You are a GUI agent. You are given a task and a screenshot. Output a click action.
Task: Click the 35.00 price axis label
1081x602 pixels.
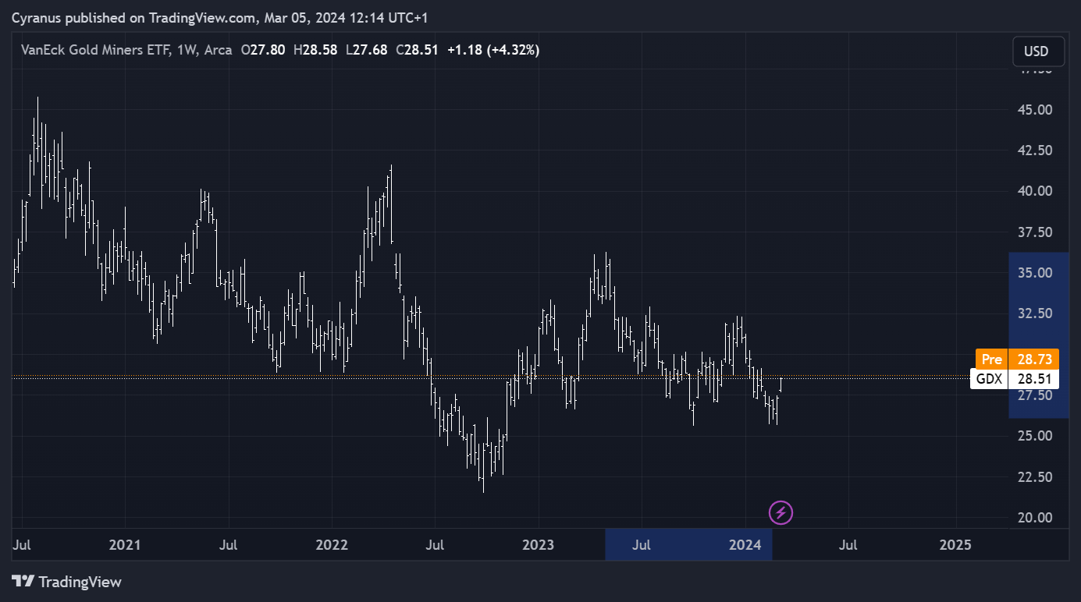1037,273
